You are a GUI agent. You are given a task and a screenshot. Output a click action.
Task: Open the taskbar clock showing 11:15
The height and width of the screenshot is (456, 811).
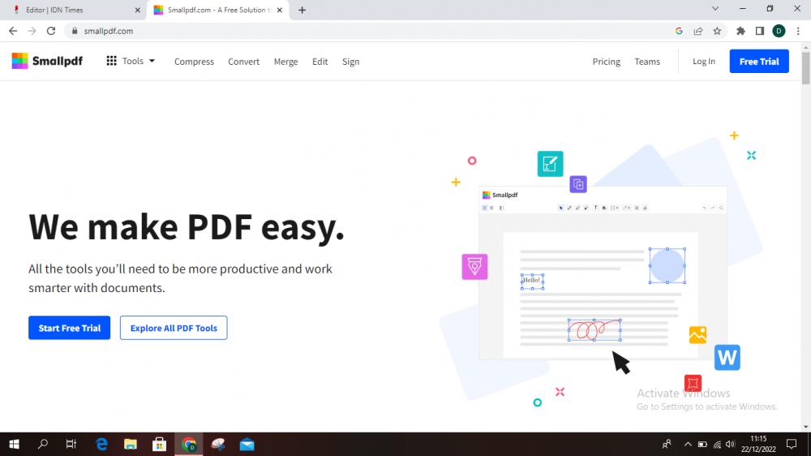(758, 444)
